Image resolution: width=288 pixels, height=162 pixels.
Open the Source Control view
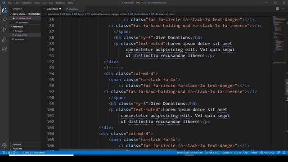point(4,30)
